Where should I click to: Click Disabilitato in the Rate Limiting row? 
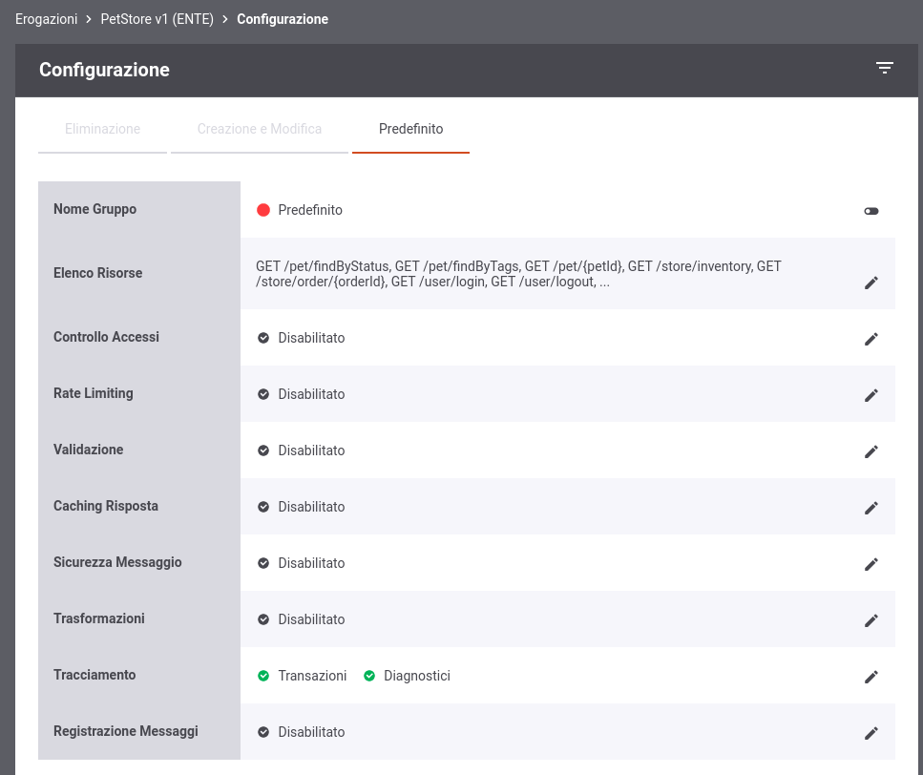click(x=311, y=394)
